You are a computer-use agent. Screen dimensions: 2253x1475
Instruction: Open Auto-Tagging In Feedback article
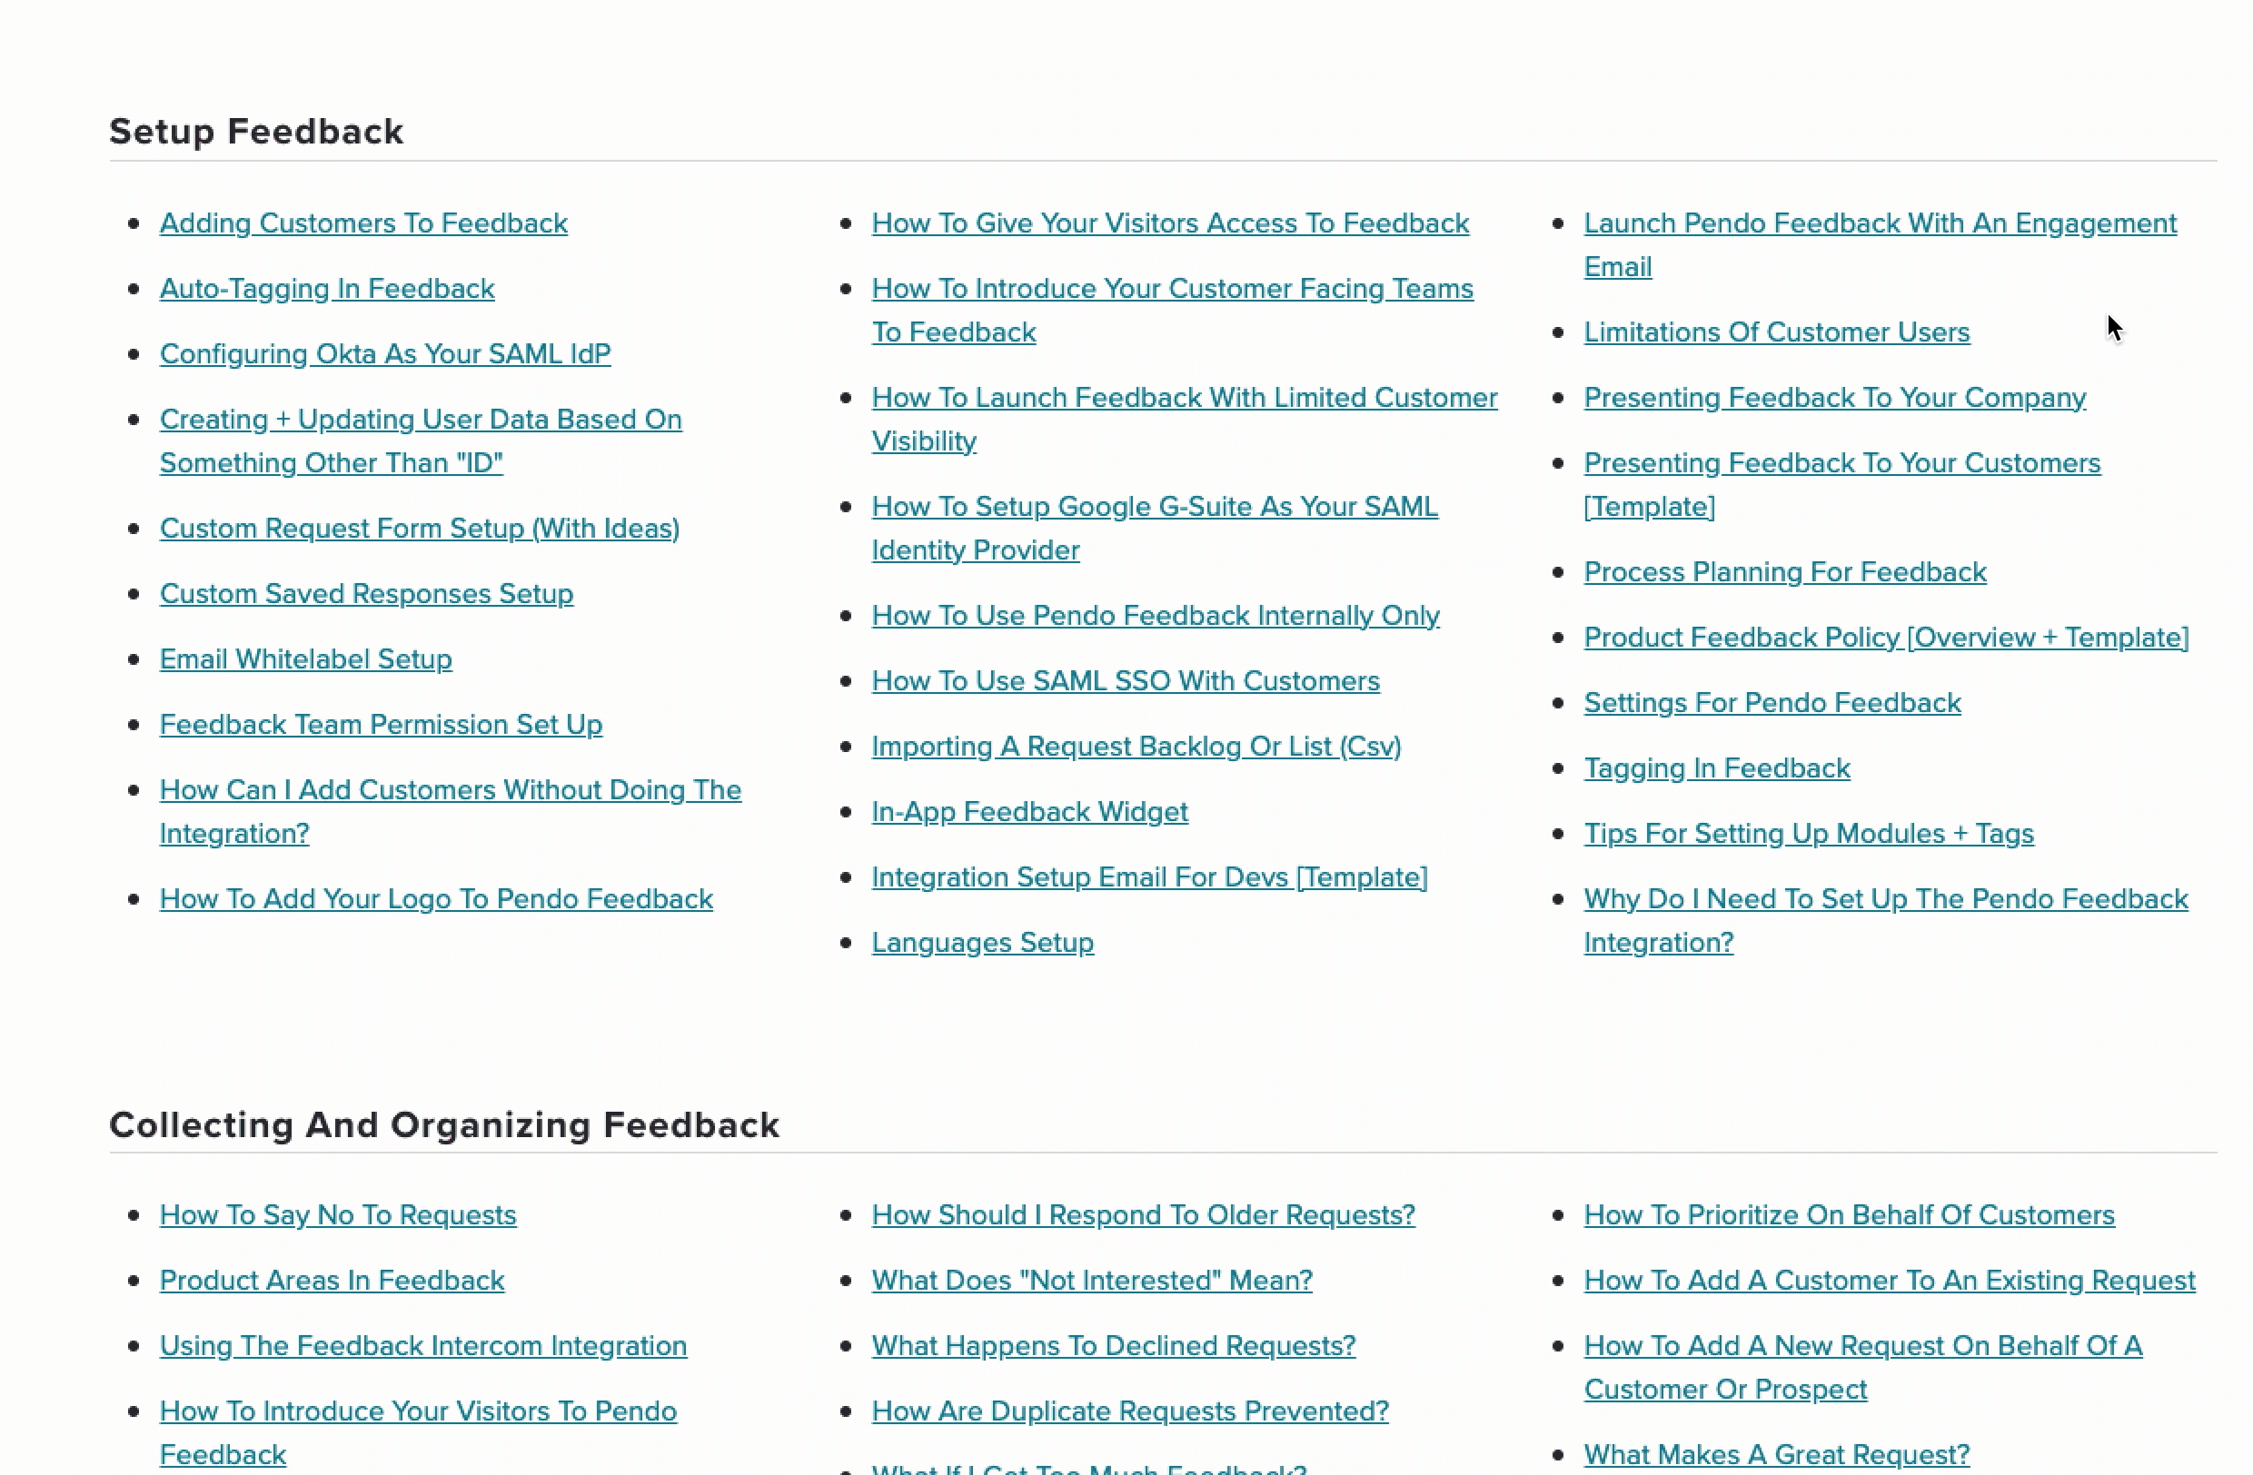point(326,288)
